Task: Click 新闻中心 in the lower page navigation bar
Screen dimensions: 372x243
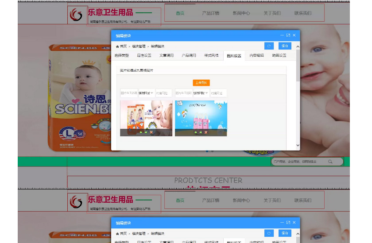Action: point(241,201)
